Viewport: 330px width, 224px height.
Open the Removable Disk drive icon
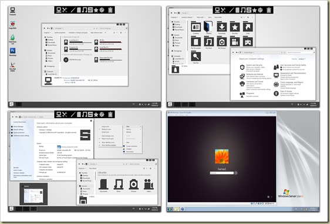96,60
